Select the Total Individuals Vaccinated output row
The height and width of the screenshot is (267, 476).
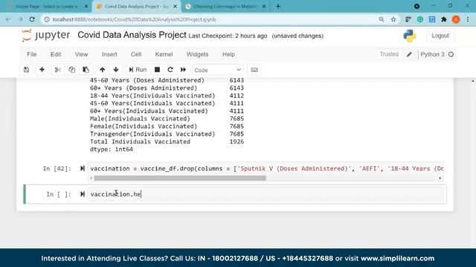(167, 142)
